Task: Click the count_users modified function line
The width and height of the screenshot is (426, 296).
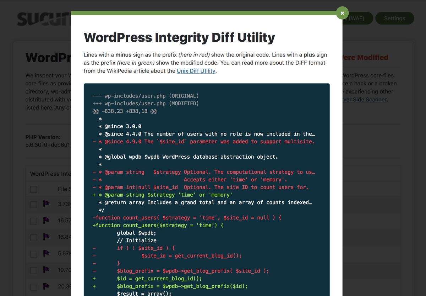Action: click(158, 225)
